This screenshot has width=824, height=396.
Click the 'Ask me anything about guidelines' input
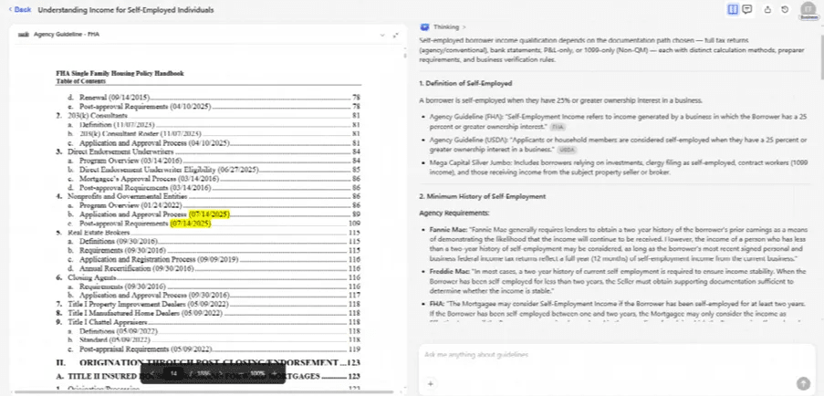(x=615, y=355)
